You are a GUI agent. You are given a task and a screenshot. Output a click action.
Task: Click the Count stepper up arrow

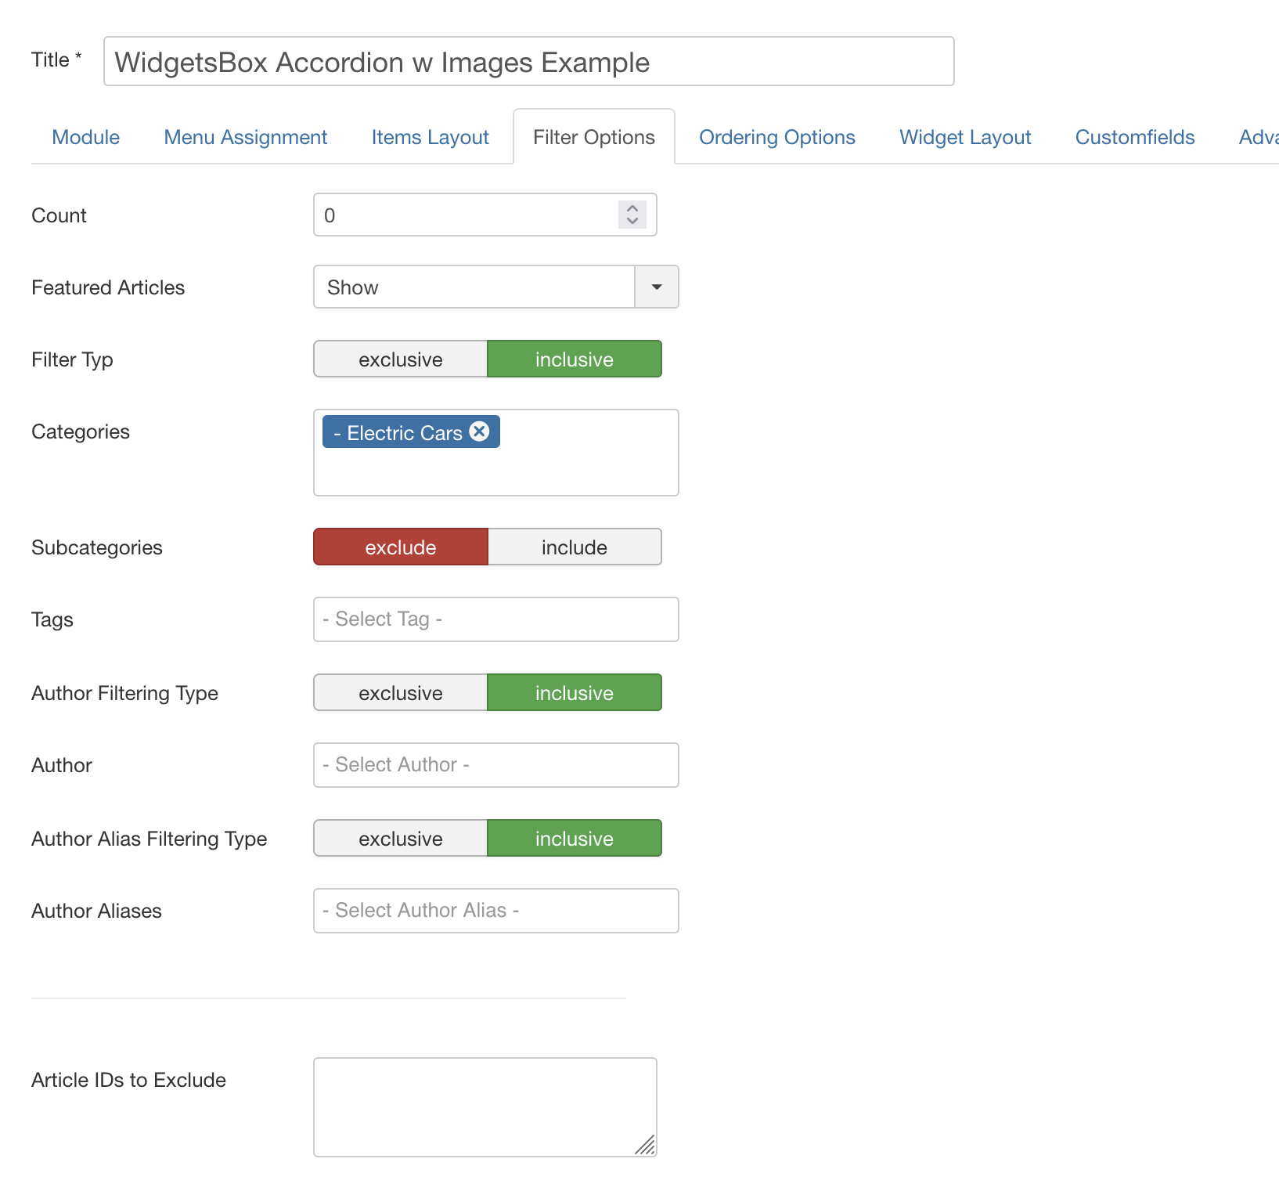point(632,208)
